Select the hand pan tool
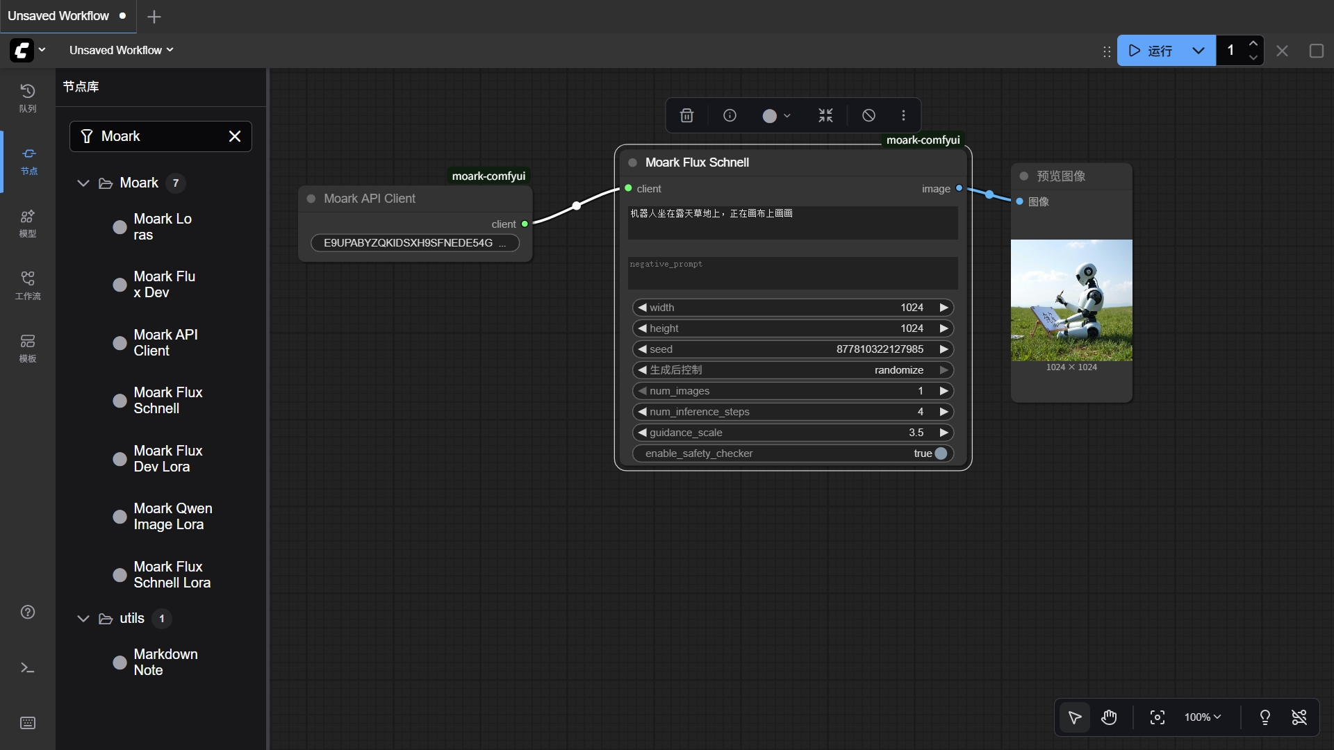Viewport: 1334px width, 750px height. tap(1109, 717)
